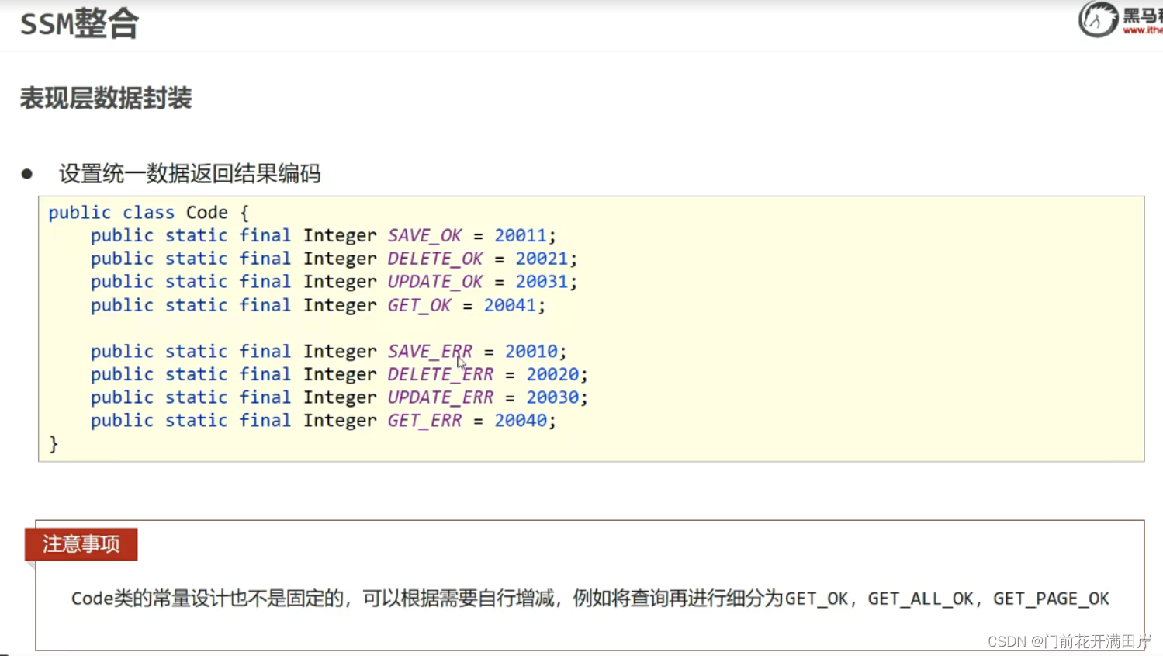
Task: Click the constant name SAVE_OK
Action: click(x=425, y=235)
